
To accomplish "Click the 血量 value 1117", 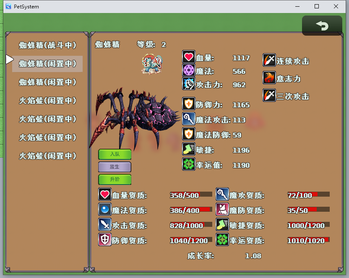I will [241, 58].
